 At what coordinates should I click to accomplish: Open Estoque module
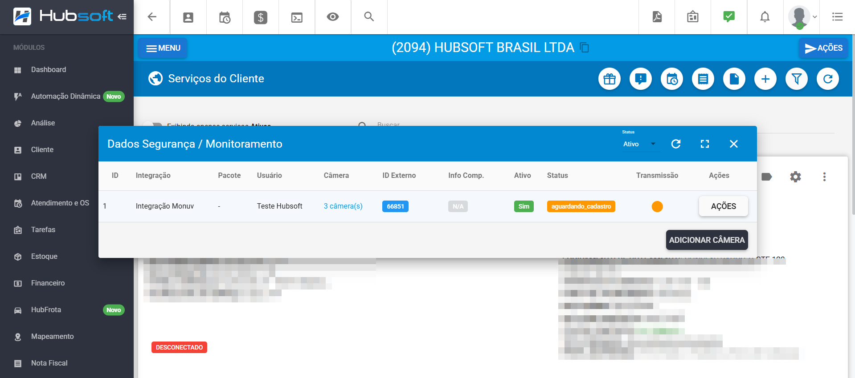tap(49, 257)
